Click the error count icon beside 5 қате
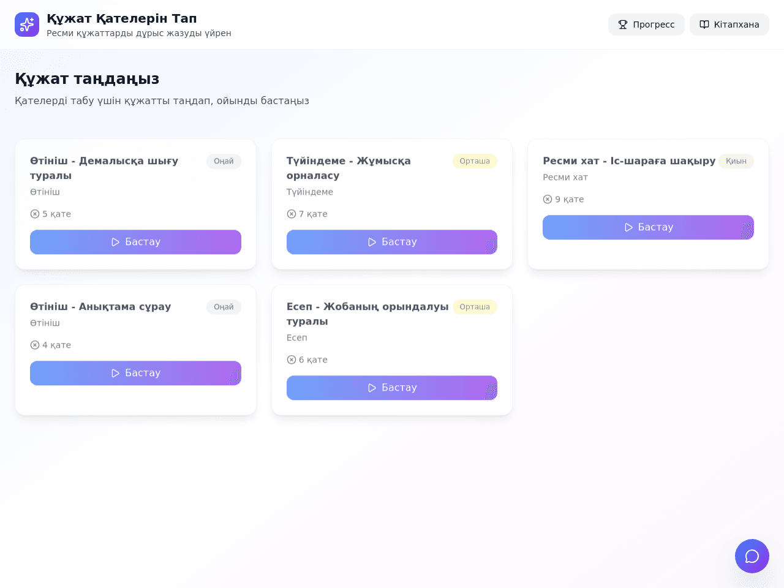The width and height of the screenshot is (784, 588). [x=35, y=214]
